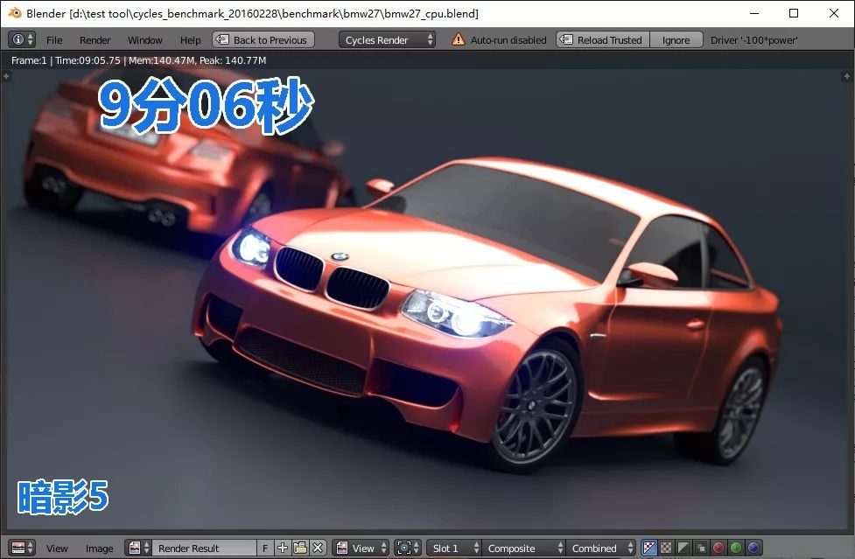The height and width of the screenshot is (559, 855).
Task: Click the Ignore button
Action: (x=676, y=39)
